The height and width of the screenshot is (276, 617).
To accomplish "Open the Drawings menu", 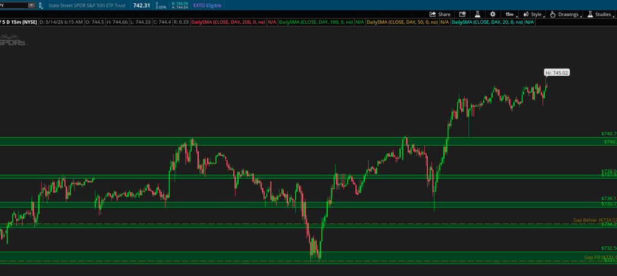I will [565, 14].
